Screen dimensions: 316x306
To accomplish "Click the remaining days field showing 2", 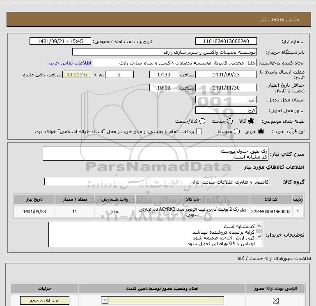I will pyautogui.click(x=119, y=74).
